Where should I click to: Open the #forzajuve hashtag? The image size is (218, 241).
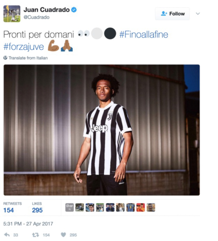24,47
